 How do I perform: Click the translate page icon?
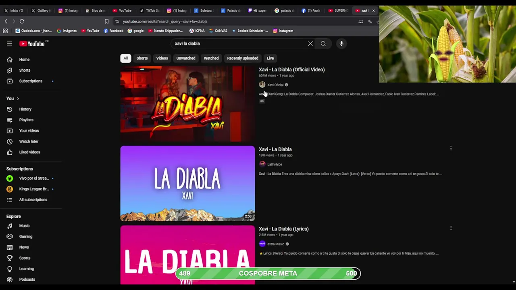370,21
